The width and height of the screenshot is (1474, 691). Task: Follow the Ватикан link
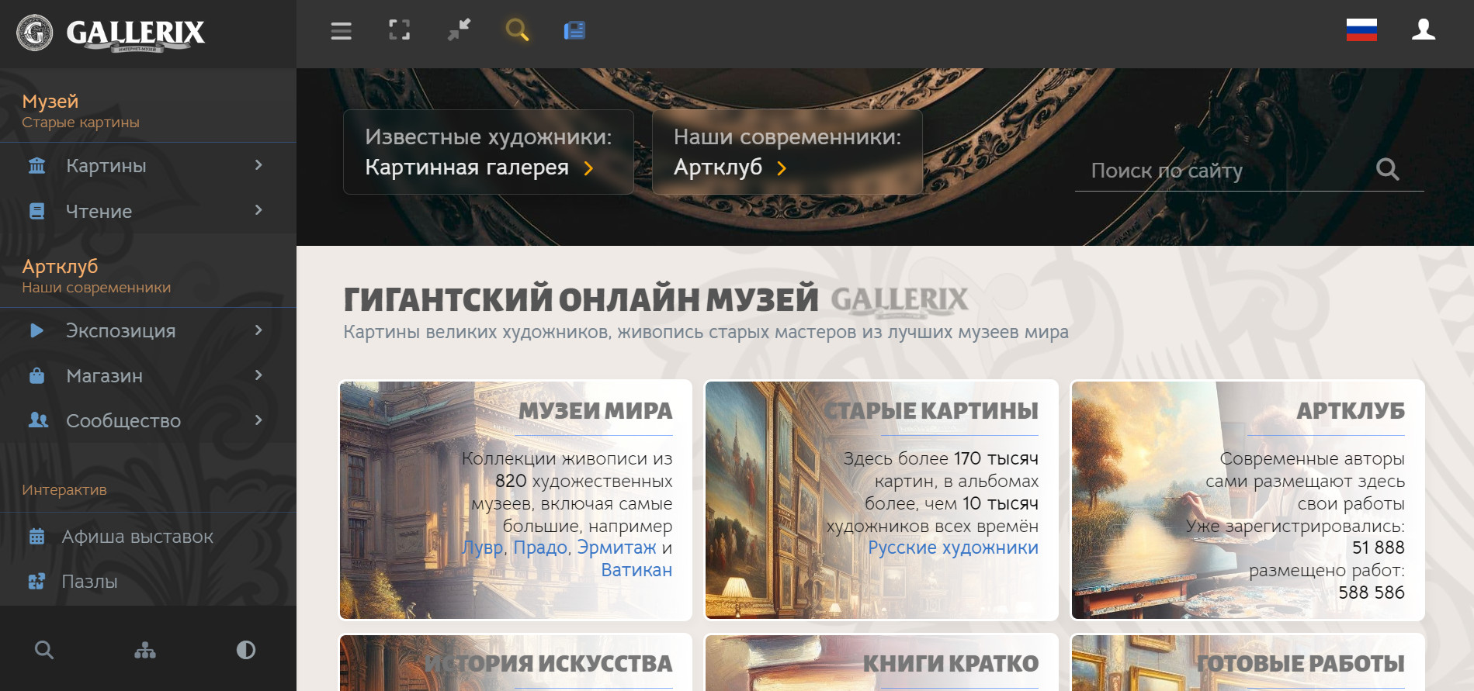[x=636, y=570]
